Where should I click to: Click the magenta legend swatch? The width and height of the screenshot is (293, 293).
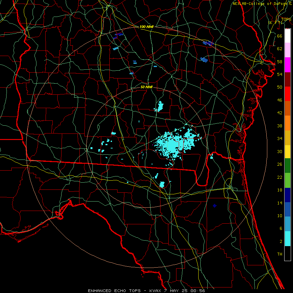[287, 65]
